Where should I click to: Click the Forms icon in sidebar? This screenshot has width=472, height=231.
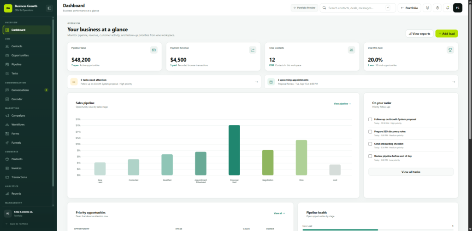point(7,134)
